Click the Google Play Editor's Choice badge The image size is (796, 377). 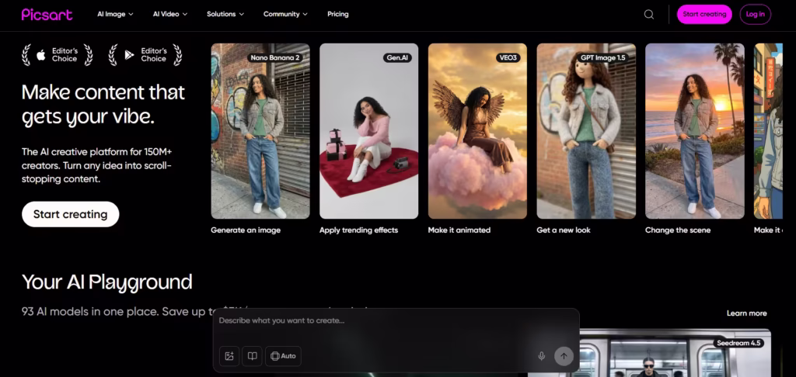click(146, 54)
